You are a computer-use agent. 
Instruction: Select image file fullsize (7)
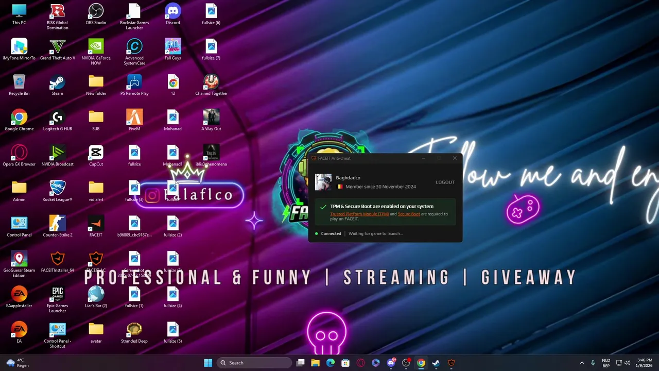(x=211, y=49)
